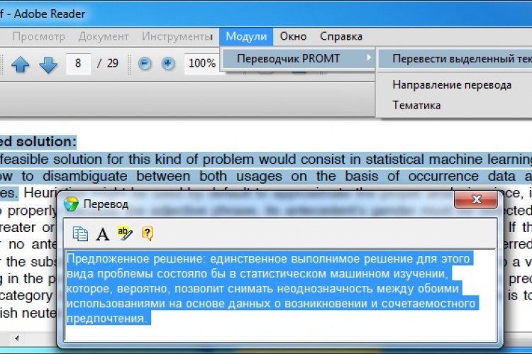This screenshot has height=354, width=532.
Task: Open the 100% zoom level box
Action: coord(202,63)
